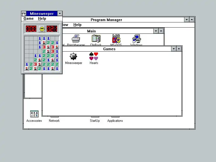Maximize the Program Manager window
Viewport: 216px width, 162px height.
pos(192,20)
